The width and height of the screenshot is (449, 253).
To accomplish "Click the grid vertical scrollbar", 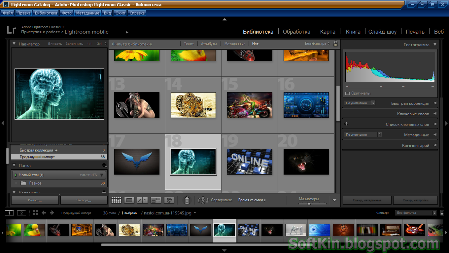I will pos(338,103).
